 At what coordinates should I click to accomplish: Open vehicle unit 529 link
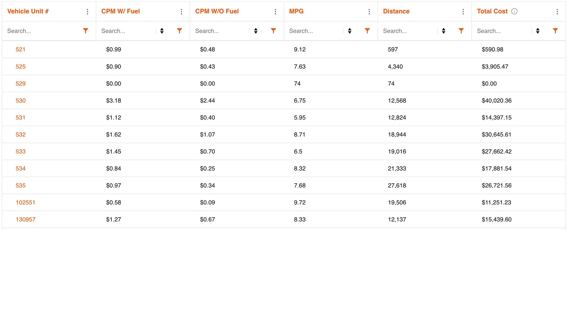pyautogui.click(x=21, y=84)
